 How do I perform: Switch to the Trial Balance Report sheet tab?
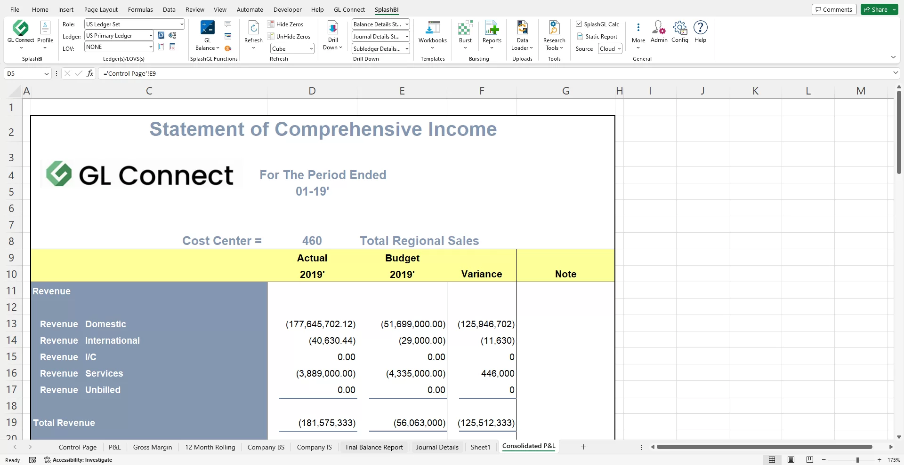pos(374,447)
